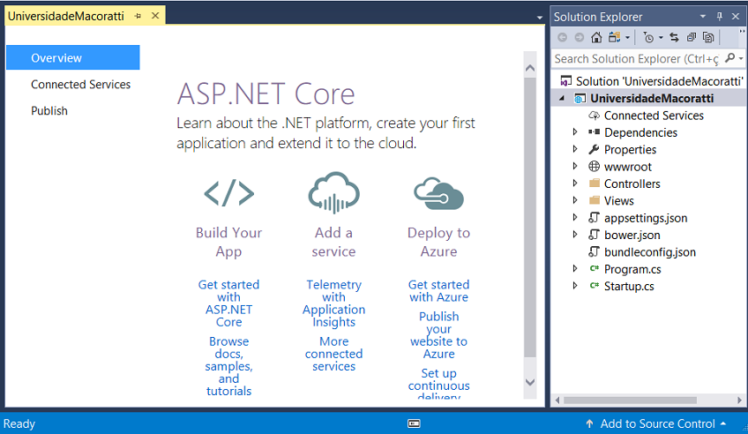
Task: Select Publish in left navigation
Action: 49,111
